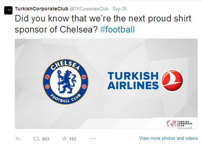Click the Chelsea Football Club crest
This screenshot has height=145, width=202.
(66, 82)
